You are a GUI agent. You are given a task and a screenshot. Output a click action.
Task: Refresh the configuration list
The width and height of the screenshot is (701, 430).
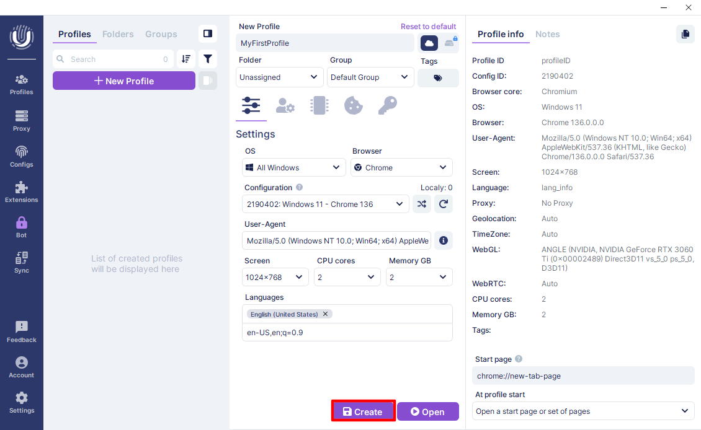pyautogui.click(x=443, y=204)
